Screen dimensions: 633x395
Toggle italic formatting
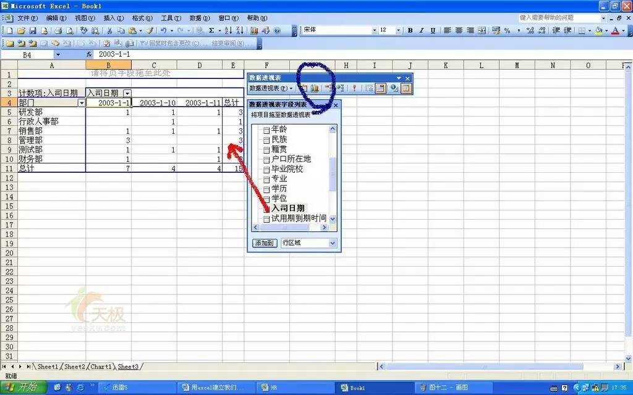tap(421, 29)
